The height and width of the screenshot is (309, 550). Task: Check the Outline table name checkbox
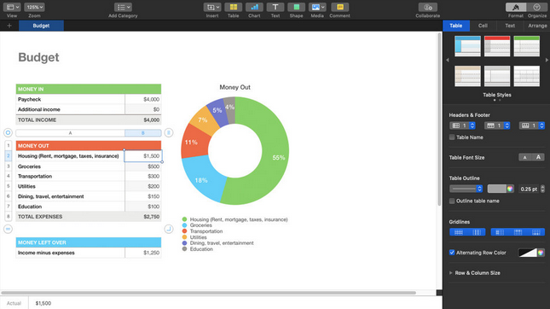pyautogui.click(x=452, y=201)
